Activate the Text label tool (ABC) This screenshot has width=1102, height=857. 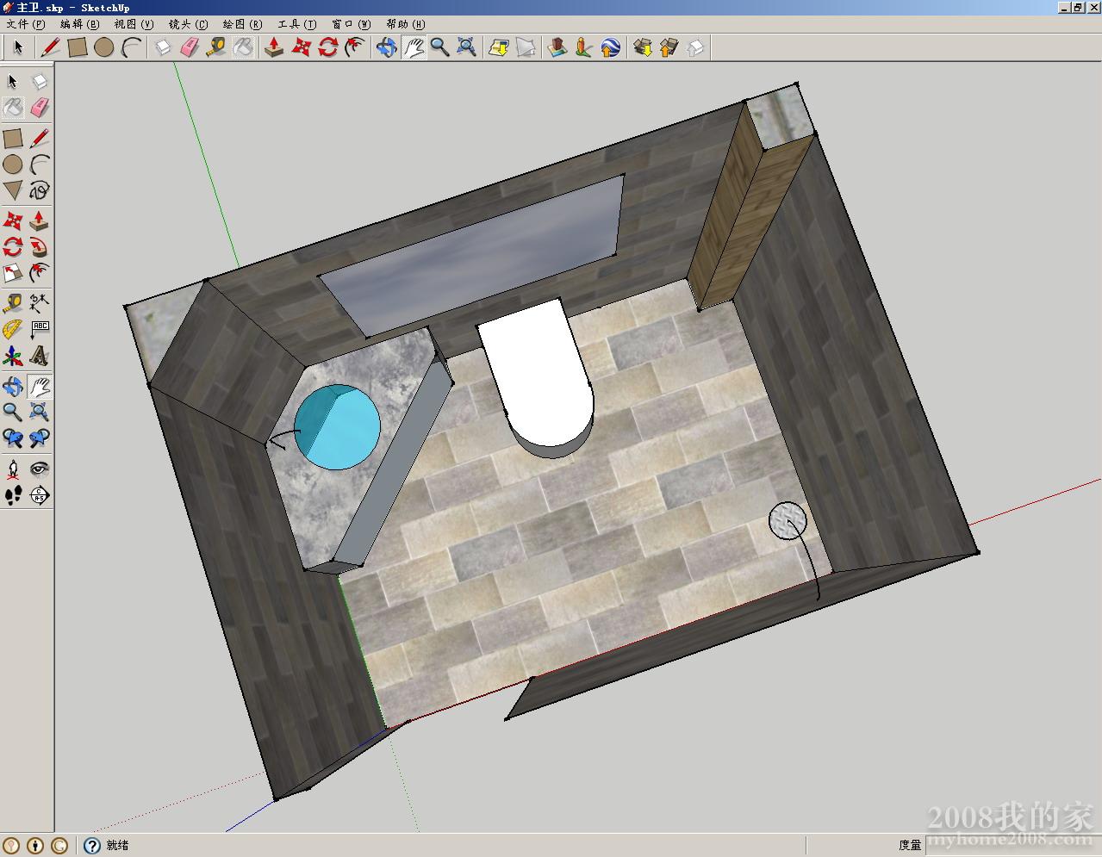pyautogui.click(x=40, y=329)
